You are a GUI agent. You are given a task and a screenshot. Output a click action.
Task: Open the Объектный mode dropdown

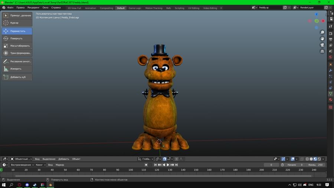coord(21,159)
